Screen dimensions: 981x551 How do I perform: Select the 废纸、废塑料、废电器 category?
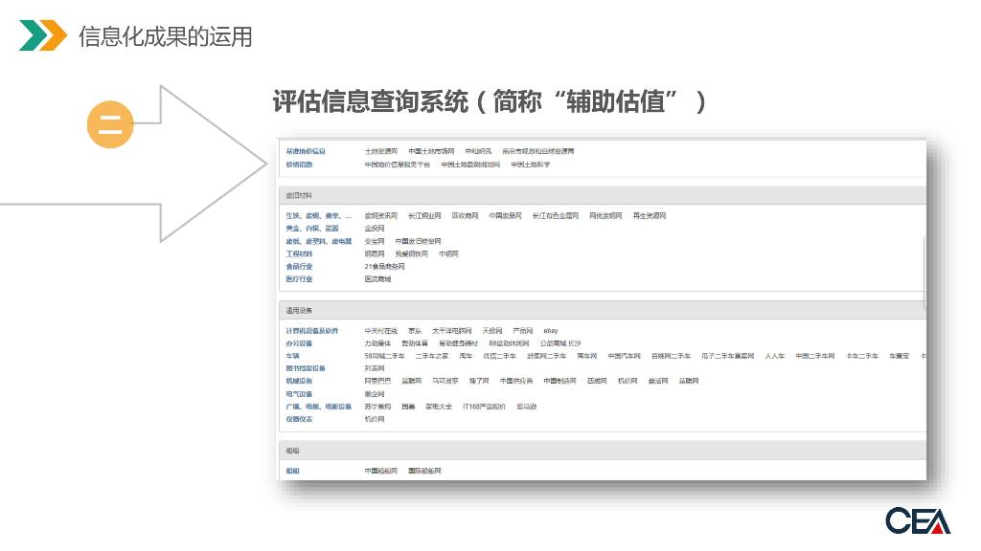[318, 241]
